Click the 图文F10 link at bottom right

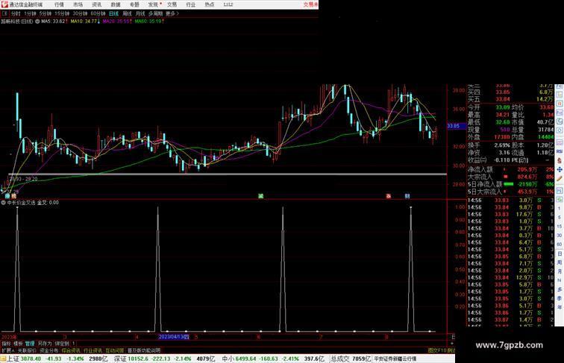pyautogui.click(x=437, y=350)
